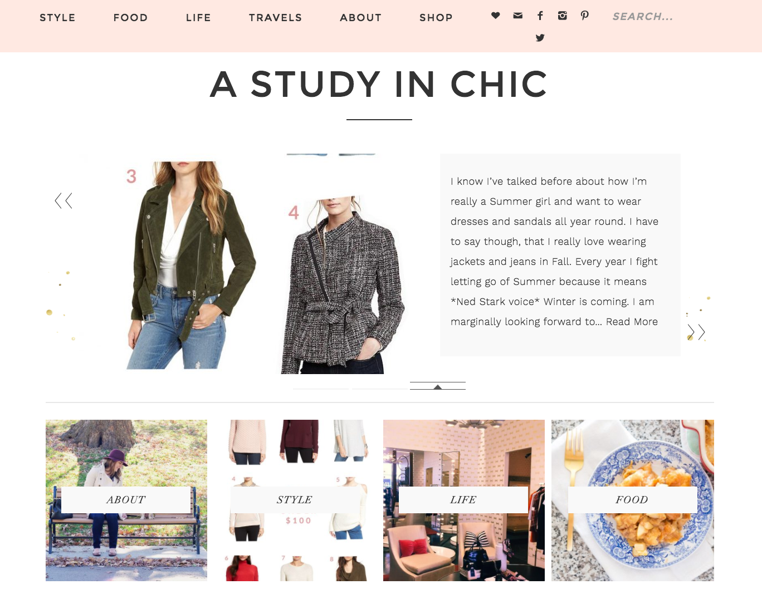
Task: Go to the SHOP menu
Action: [x=436, y=18]
